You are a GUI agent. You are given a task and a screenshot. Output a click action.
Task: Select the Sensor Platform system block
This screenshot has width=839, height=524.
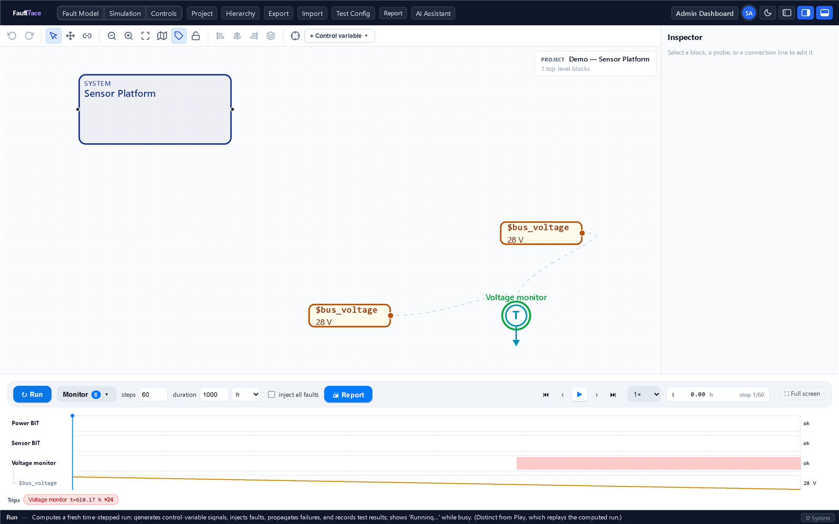pyautogui.click(x=155, y=109)
